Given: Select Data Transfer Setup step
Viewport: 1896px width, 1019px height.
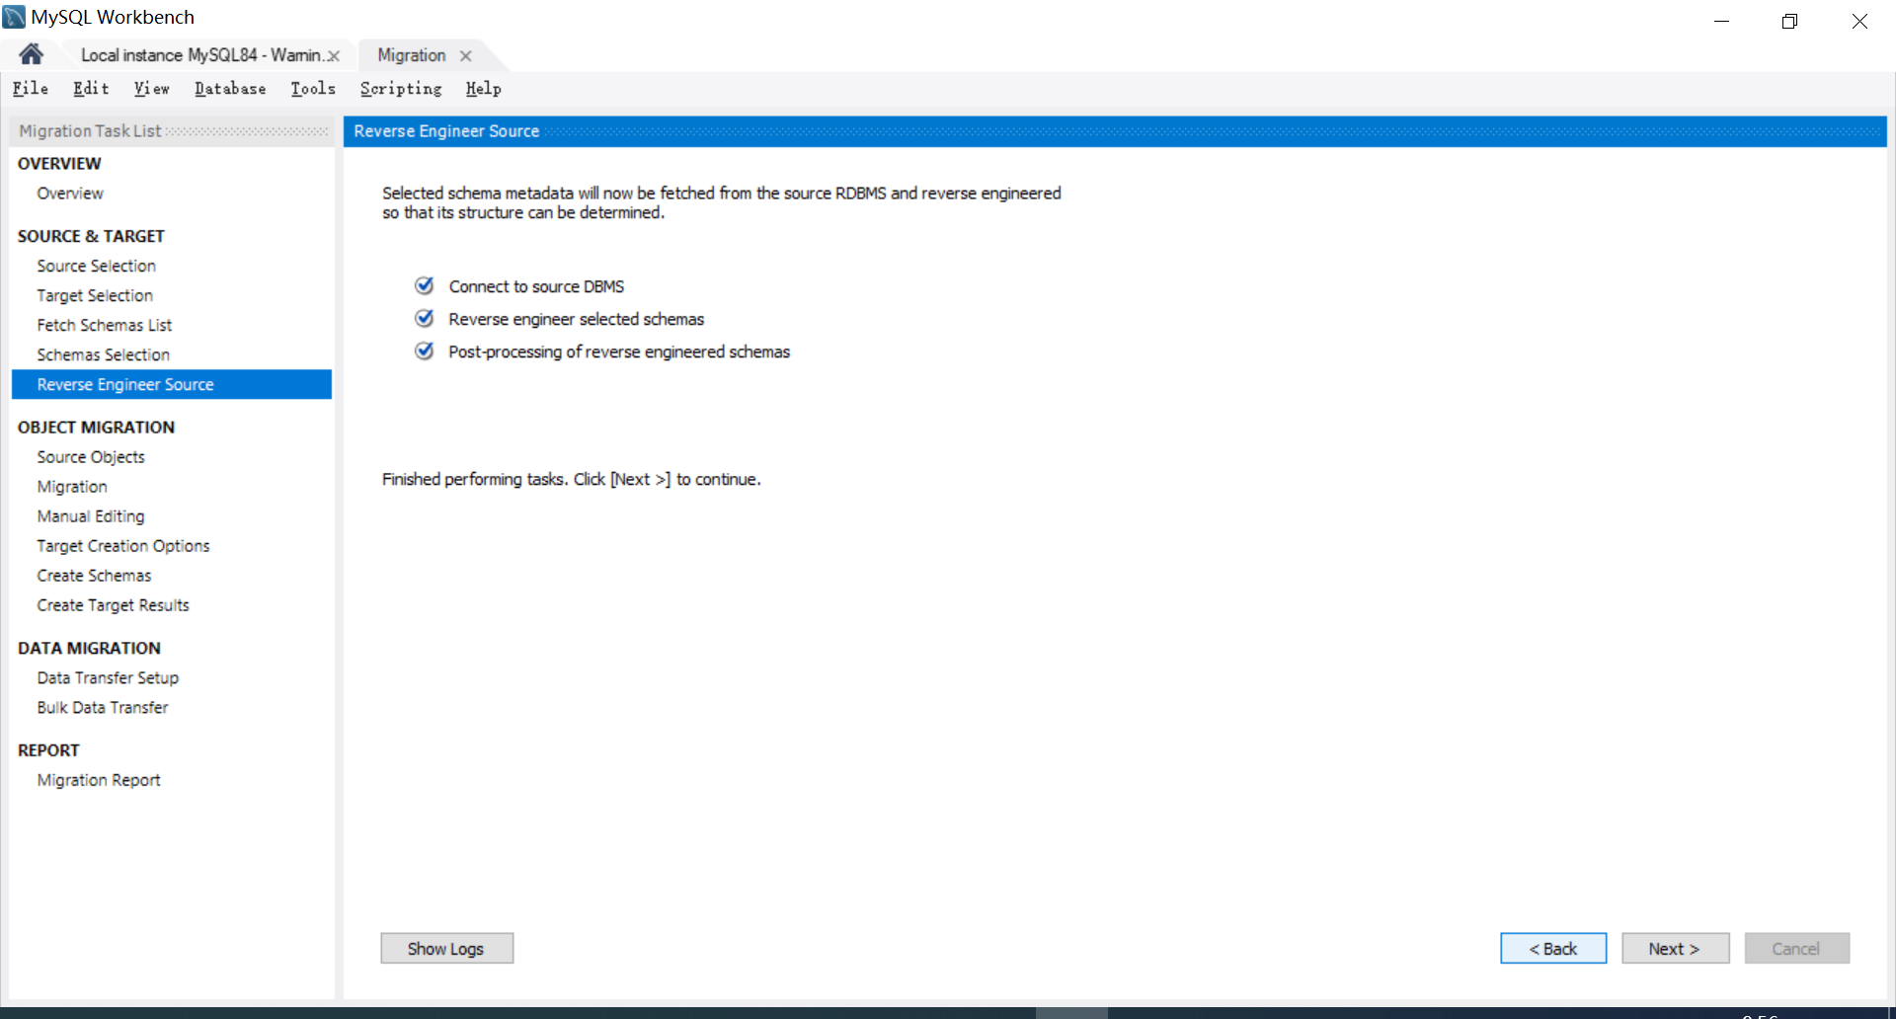Looking at the screenshot, I should [108, 678].
